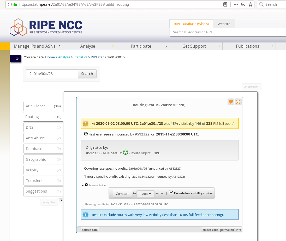The height and width of the screenshot is (241, 286).
Task: Expand the sidebar with double-arrow button
Action: coord(15,58)
